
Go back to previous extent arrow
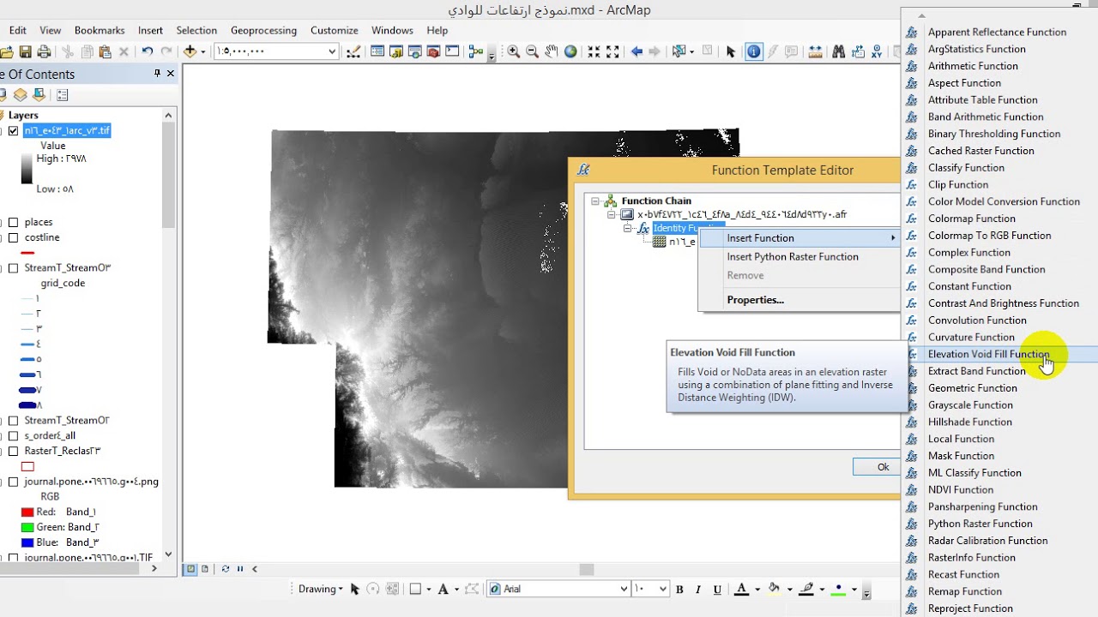[x=636, y=51]
